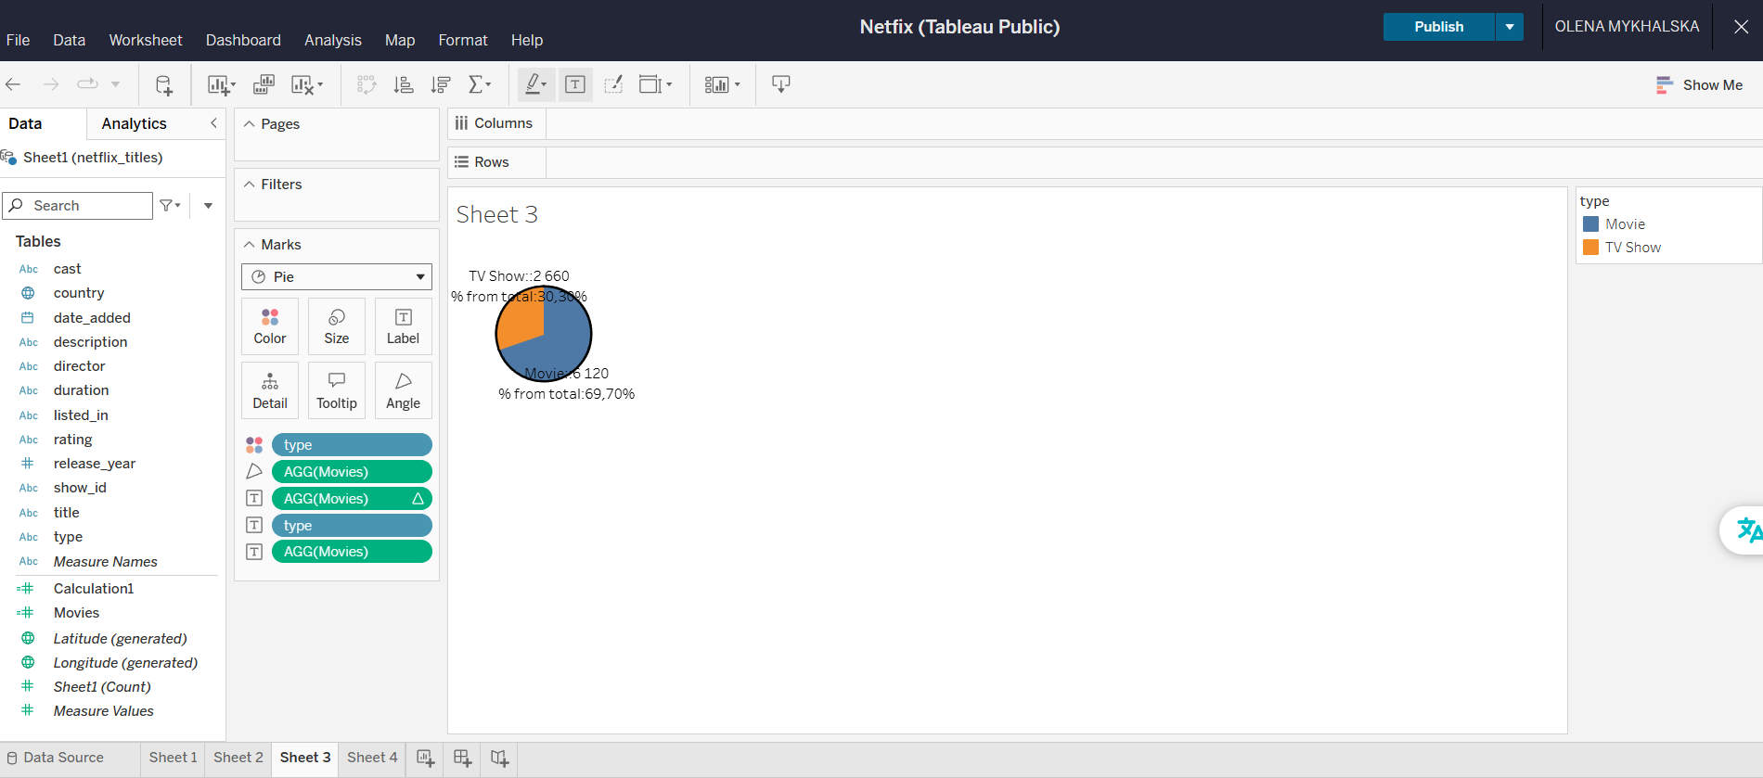This screenshot has height=778, width=1763.
Task: Click the Download presentation icon
Action: click(x=781, y=84)
